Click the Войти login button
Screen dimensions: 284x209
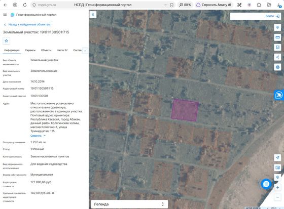point(272,16)
